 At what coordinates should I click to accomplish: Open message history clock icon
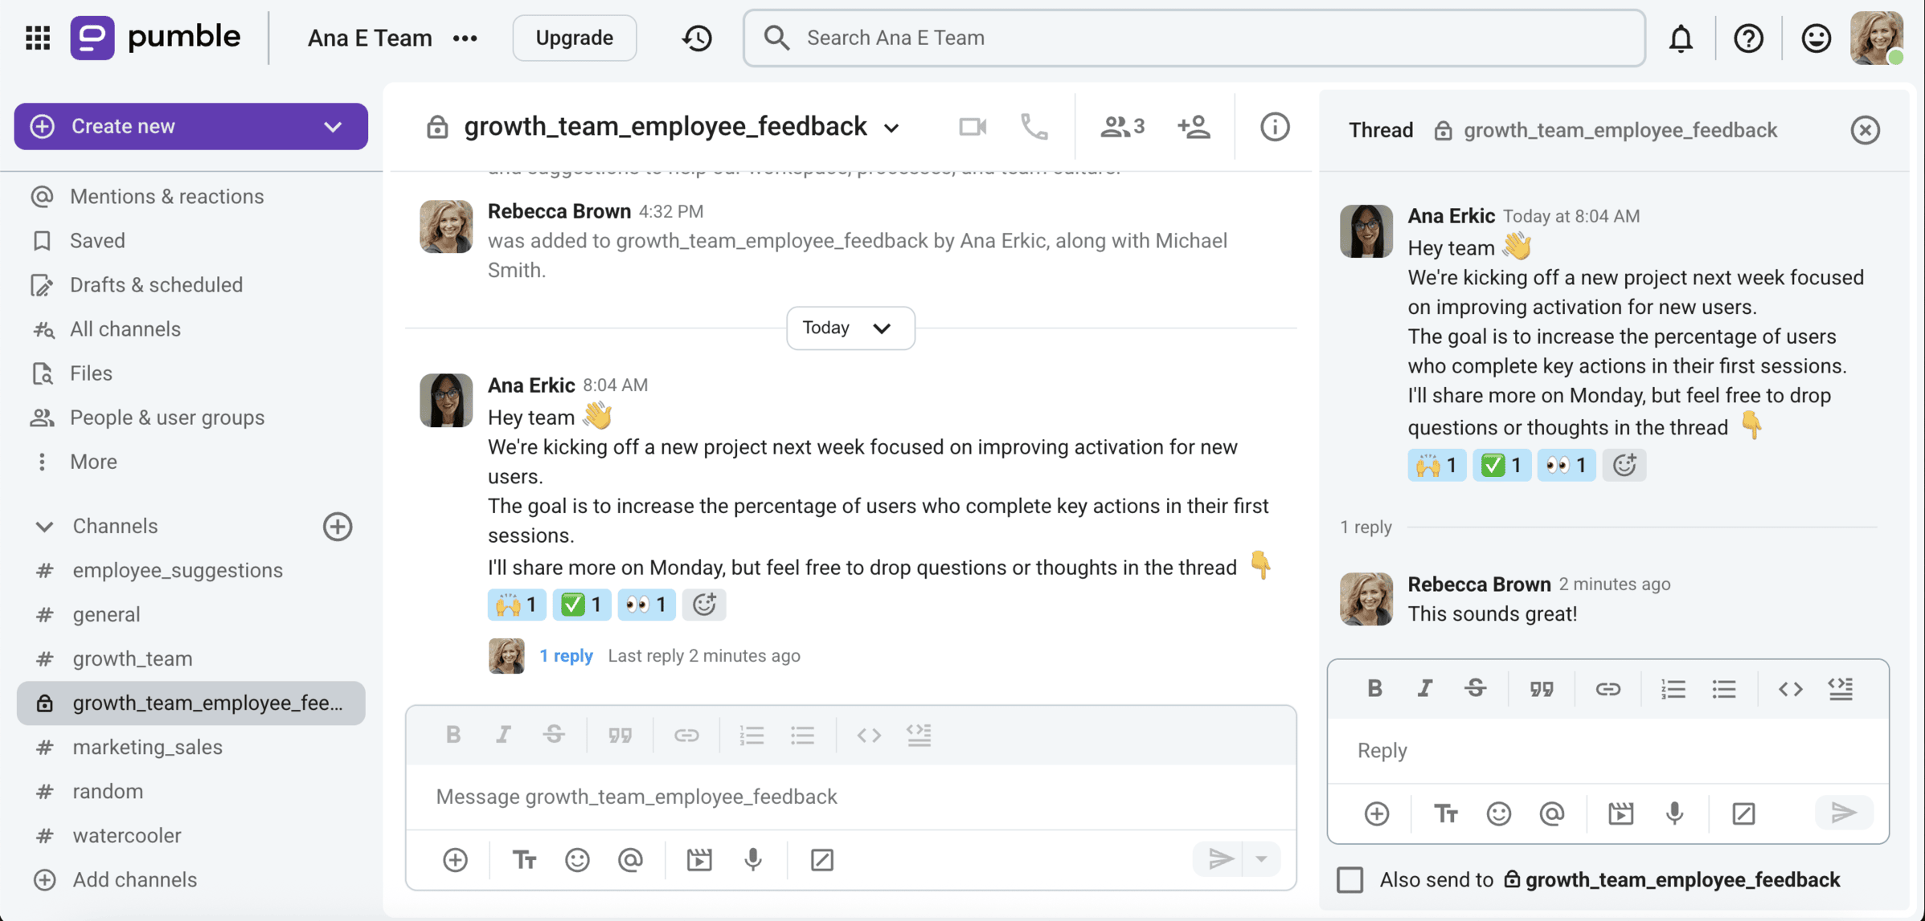coord(697,38)
